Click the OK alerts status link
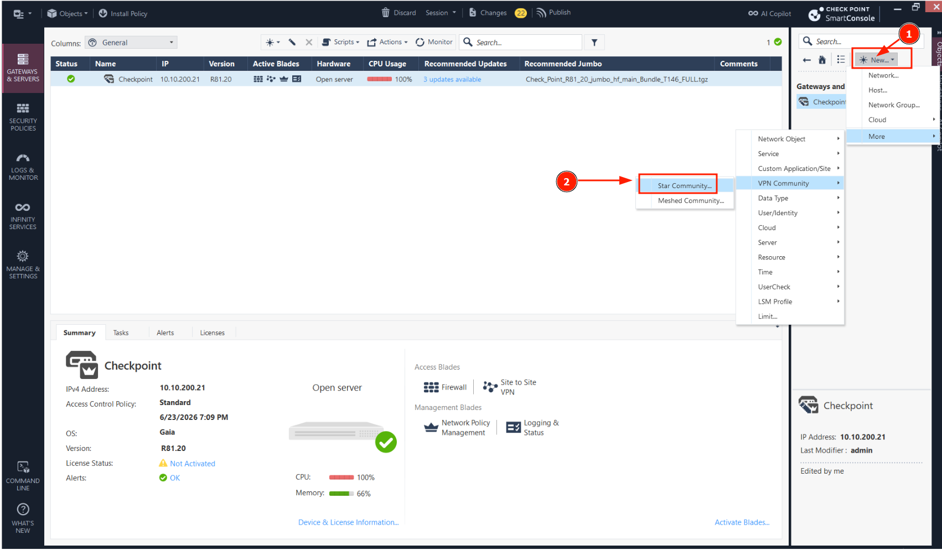This screenshot has width=942, height=550. [175, 478]
